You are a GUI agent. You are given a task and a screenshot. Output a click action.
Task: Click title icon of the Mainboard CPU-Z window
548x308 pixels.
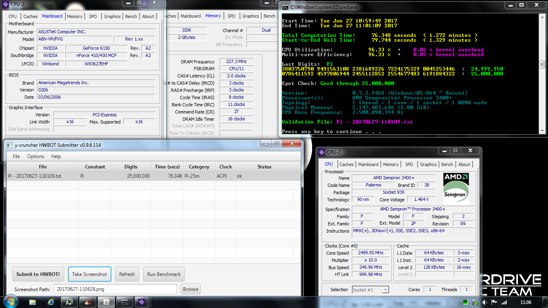point(6,5)
